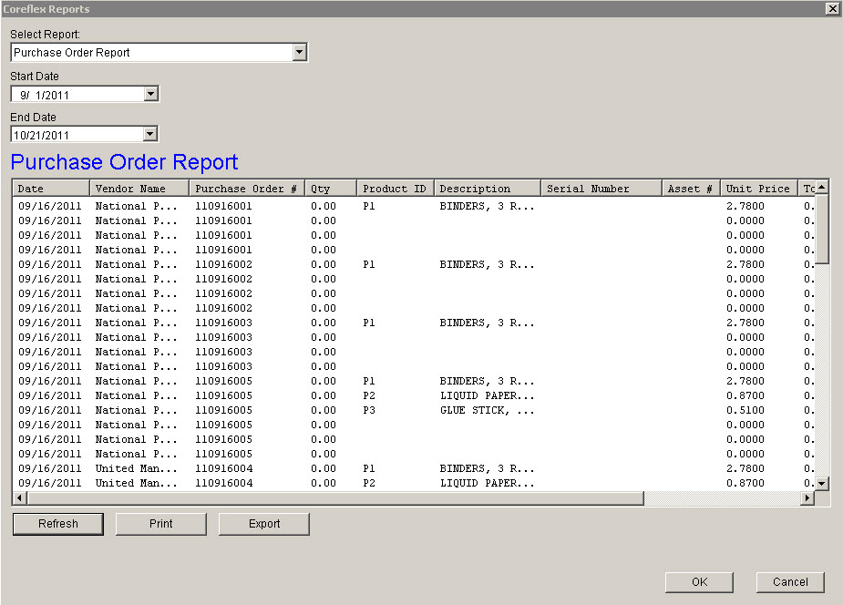Click the Description column header

pos(488,189)
